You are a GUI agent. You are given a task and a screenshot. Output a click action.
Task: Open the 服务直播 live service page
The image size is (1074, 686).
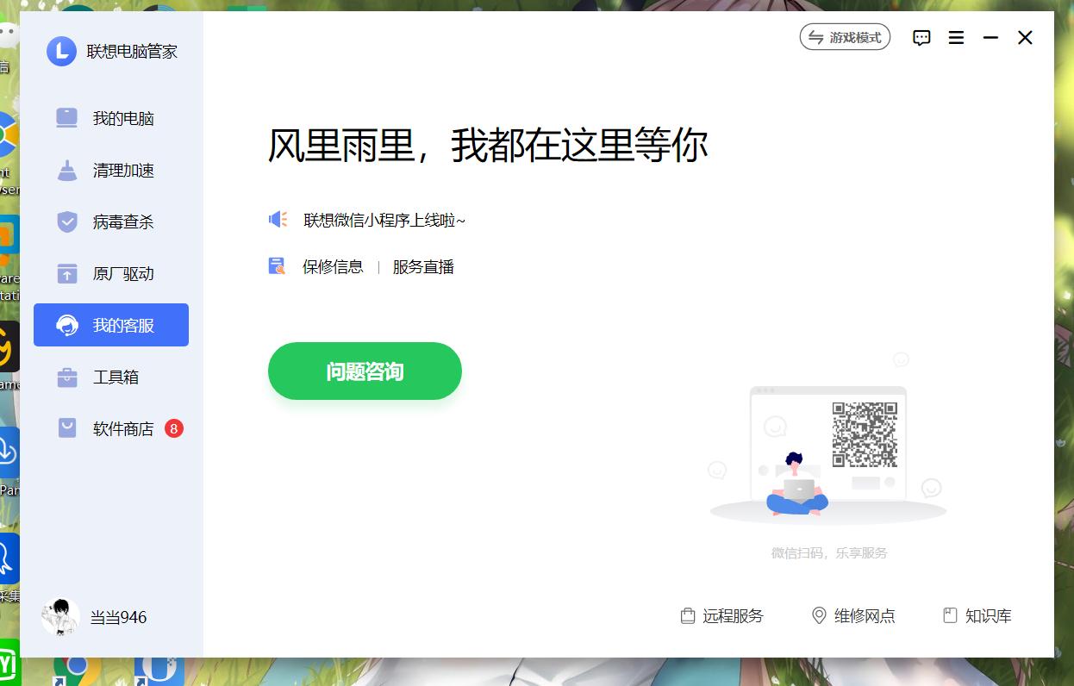(x=423, y=267)
